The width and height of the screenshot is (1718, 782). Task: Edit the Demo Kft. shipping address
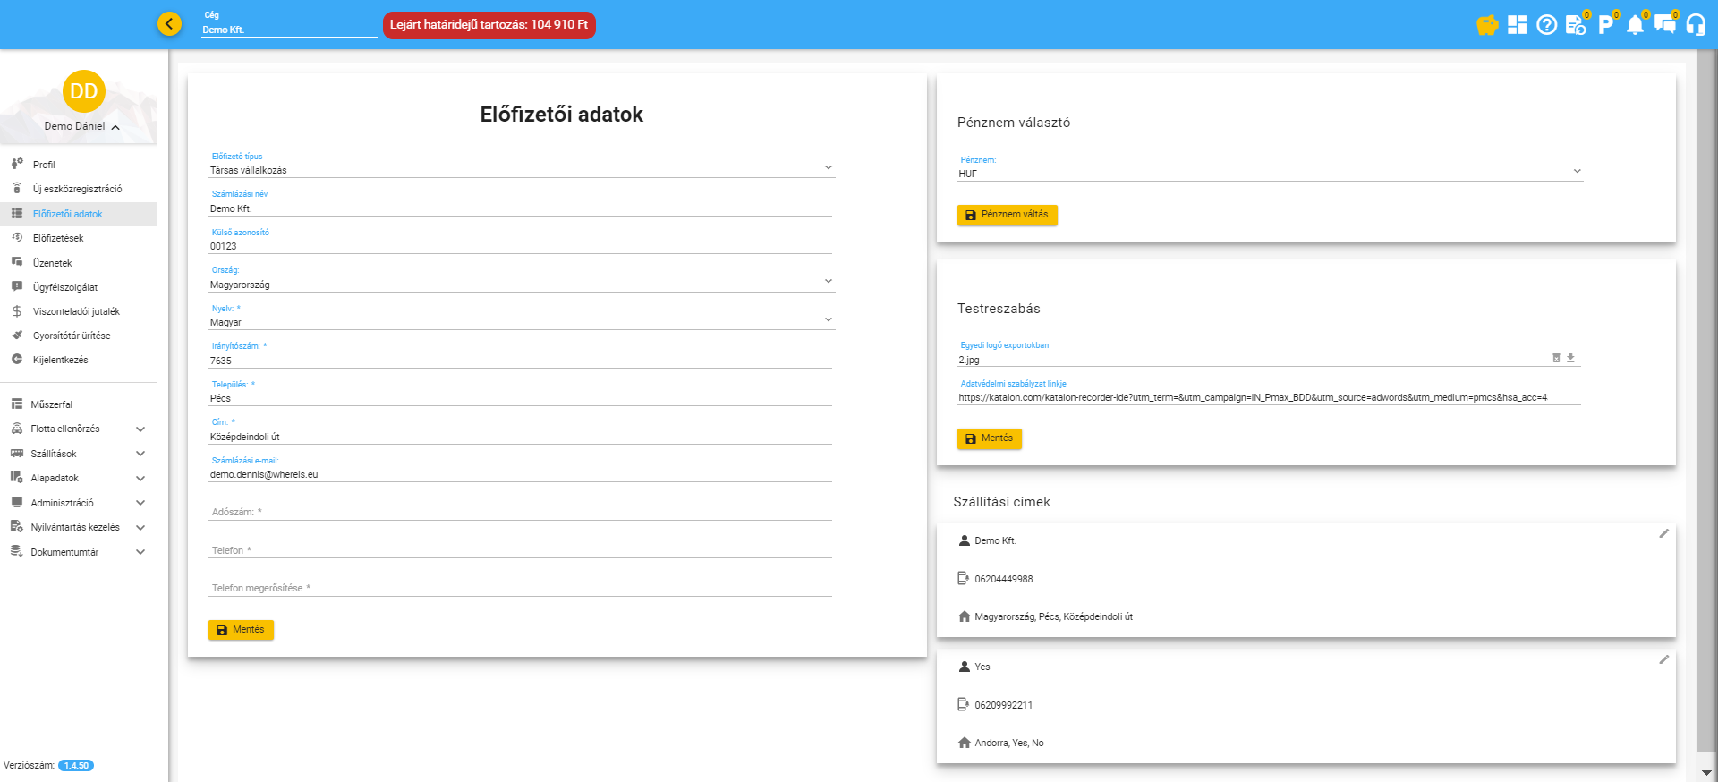click(x=1663, y=533)
